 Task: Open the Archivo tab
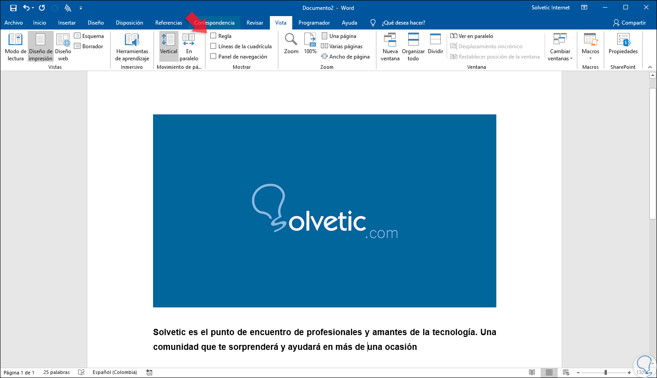tap(14, 23)
